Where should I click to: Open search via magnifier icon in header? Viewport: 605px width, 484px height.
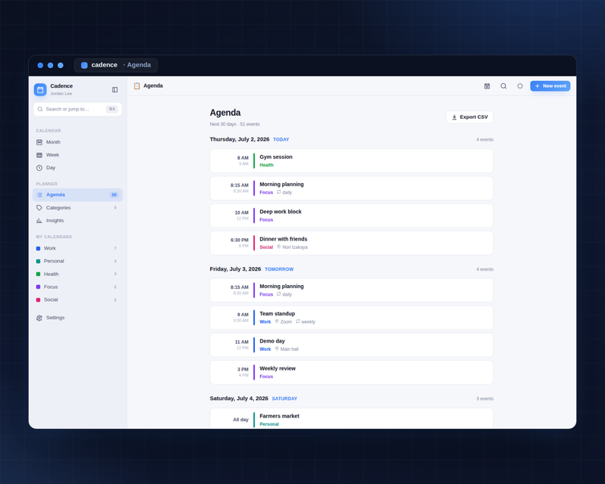coord(504,86)
